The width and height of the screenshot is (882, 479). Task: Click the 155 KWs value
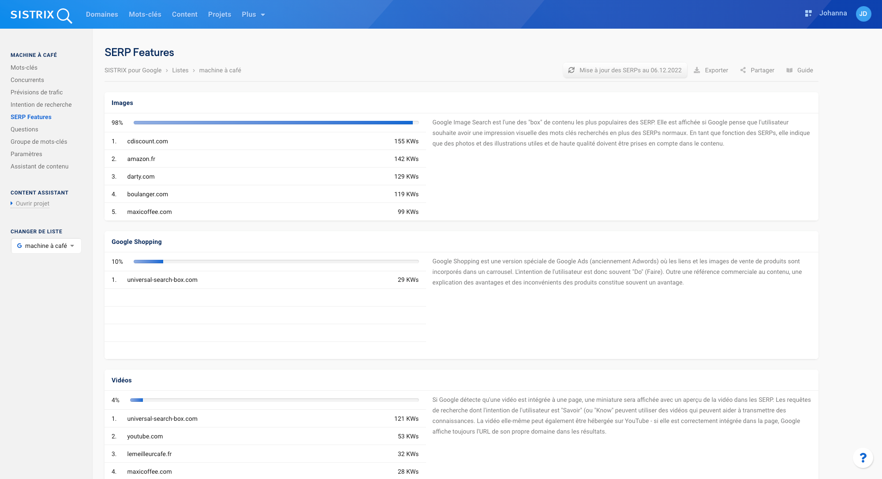click(x=406, y=141)
